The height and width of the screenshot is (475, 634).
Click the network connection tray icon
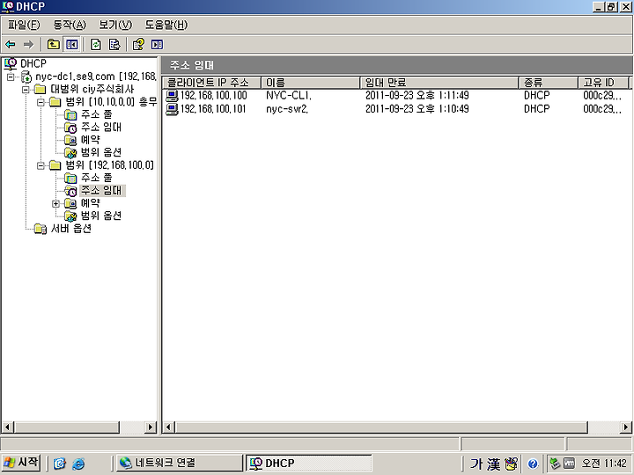coord(555,464)
